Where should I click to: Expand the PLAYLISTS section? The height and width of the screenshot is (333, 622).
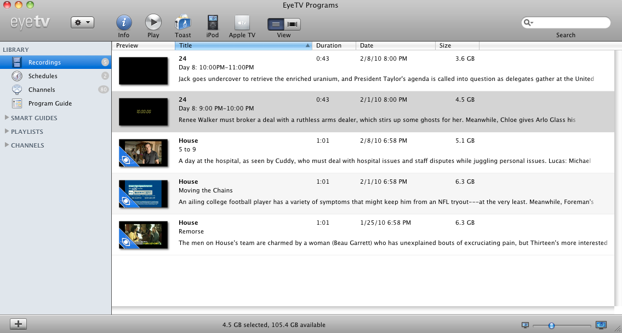7,131
